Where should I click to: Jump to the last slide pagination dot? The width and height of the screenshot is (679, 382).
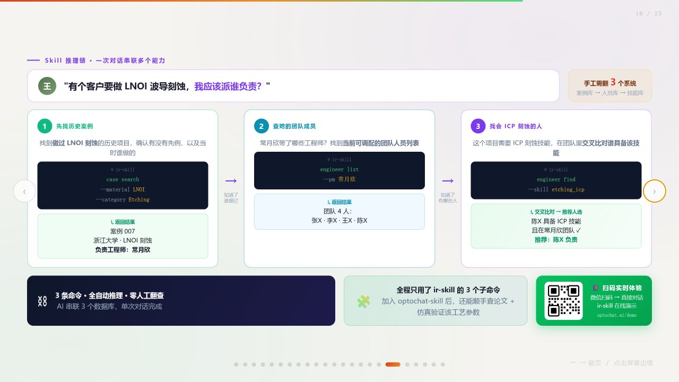(x=442, y=364)
